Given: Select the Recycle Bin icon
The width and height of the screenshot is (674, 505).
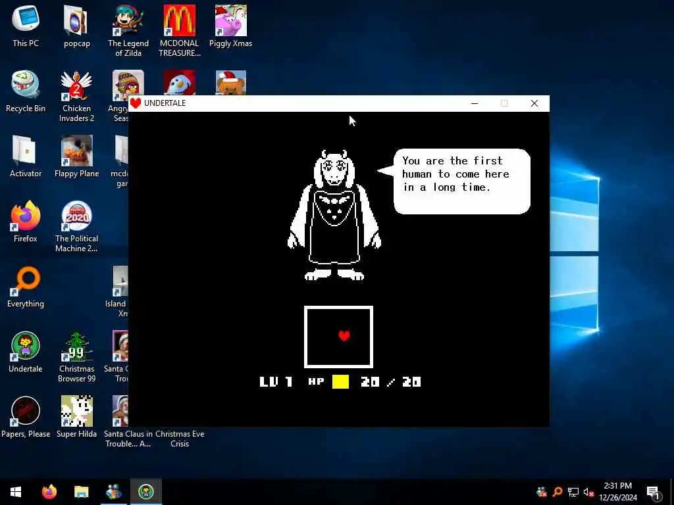Looking at the screenshot, I should coord(26,91).
